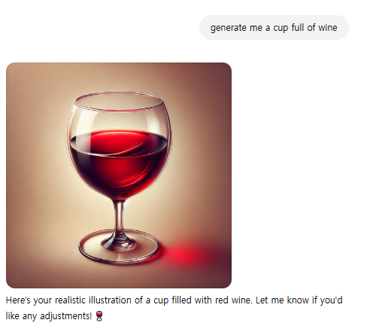
Task: Click the word "full" in the prompt bubble
Action: tap(298, 27)
